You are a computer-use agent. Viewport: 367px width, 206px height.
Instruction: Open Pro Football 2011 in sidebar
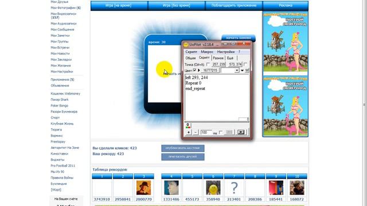(x=63, y=166)
